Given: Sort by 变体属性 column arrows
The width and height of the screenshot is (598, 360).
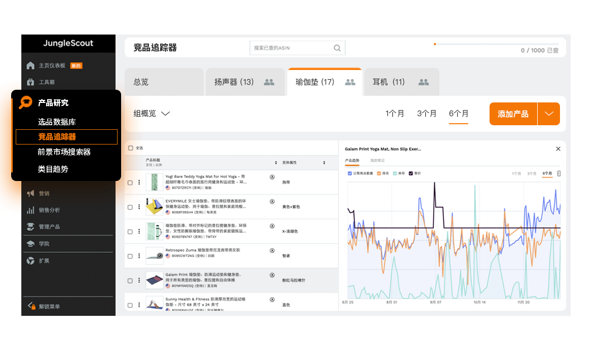Looking at the screenshot, I should point(324,163).
